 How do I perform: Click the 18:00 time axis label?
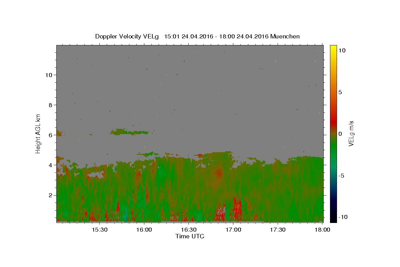click(322, 230)
